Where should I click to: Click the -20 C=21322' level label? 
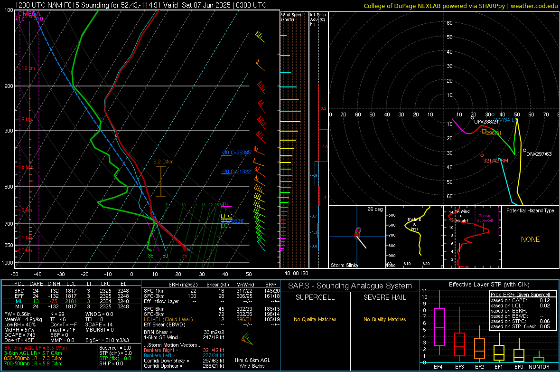[236, 172]
